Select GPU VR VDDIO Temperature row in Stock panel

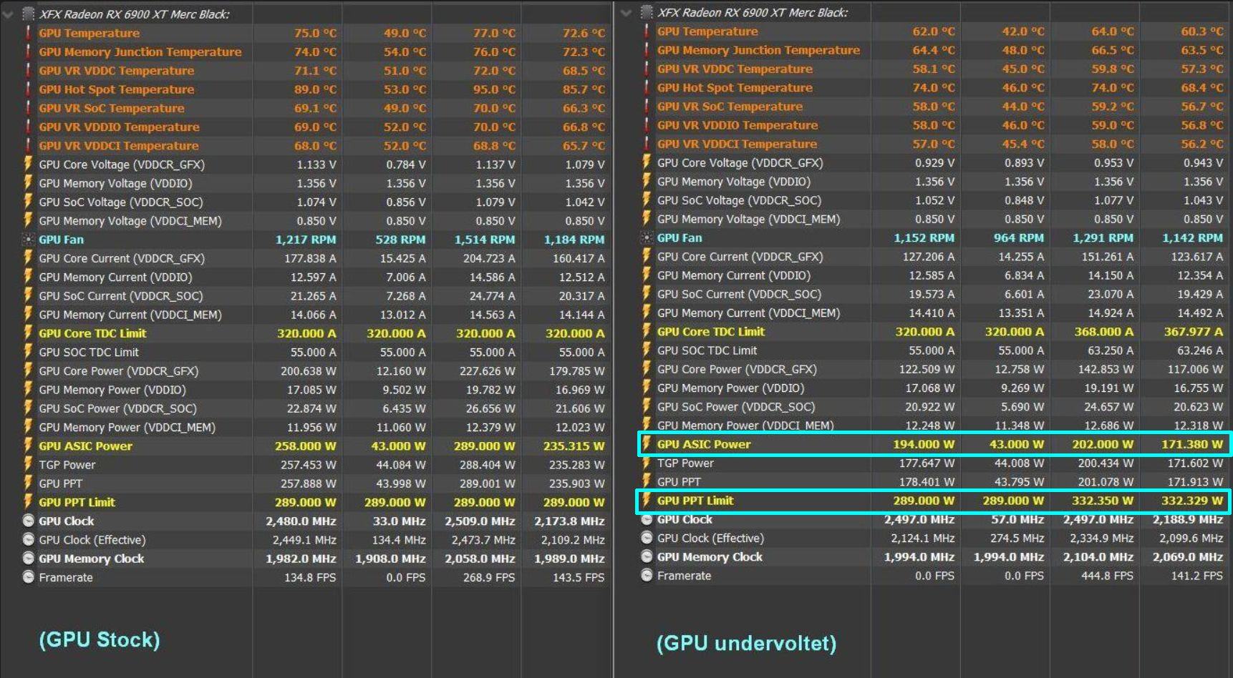[x=306, y=127]
